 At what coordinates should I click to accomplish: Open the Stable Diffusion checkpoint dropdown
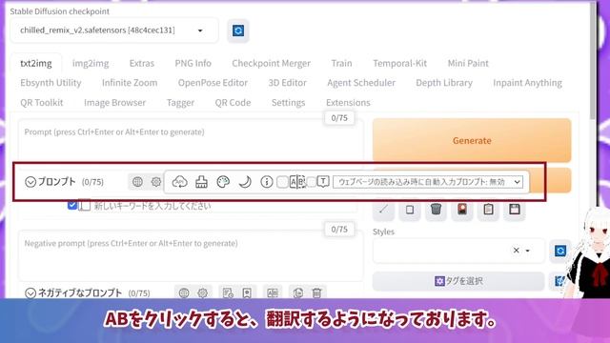click(x=113, y=30)
